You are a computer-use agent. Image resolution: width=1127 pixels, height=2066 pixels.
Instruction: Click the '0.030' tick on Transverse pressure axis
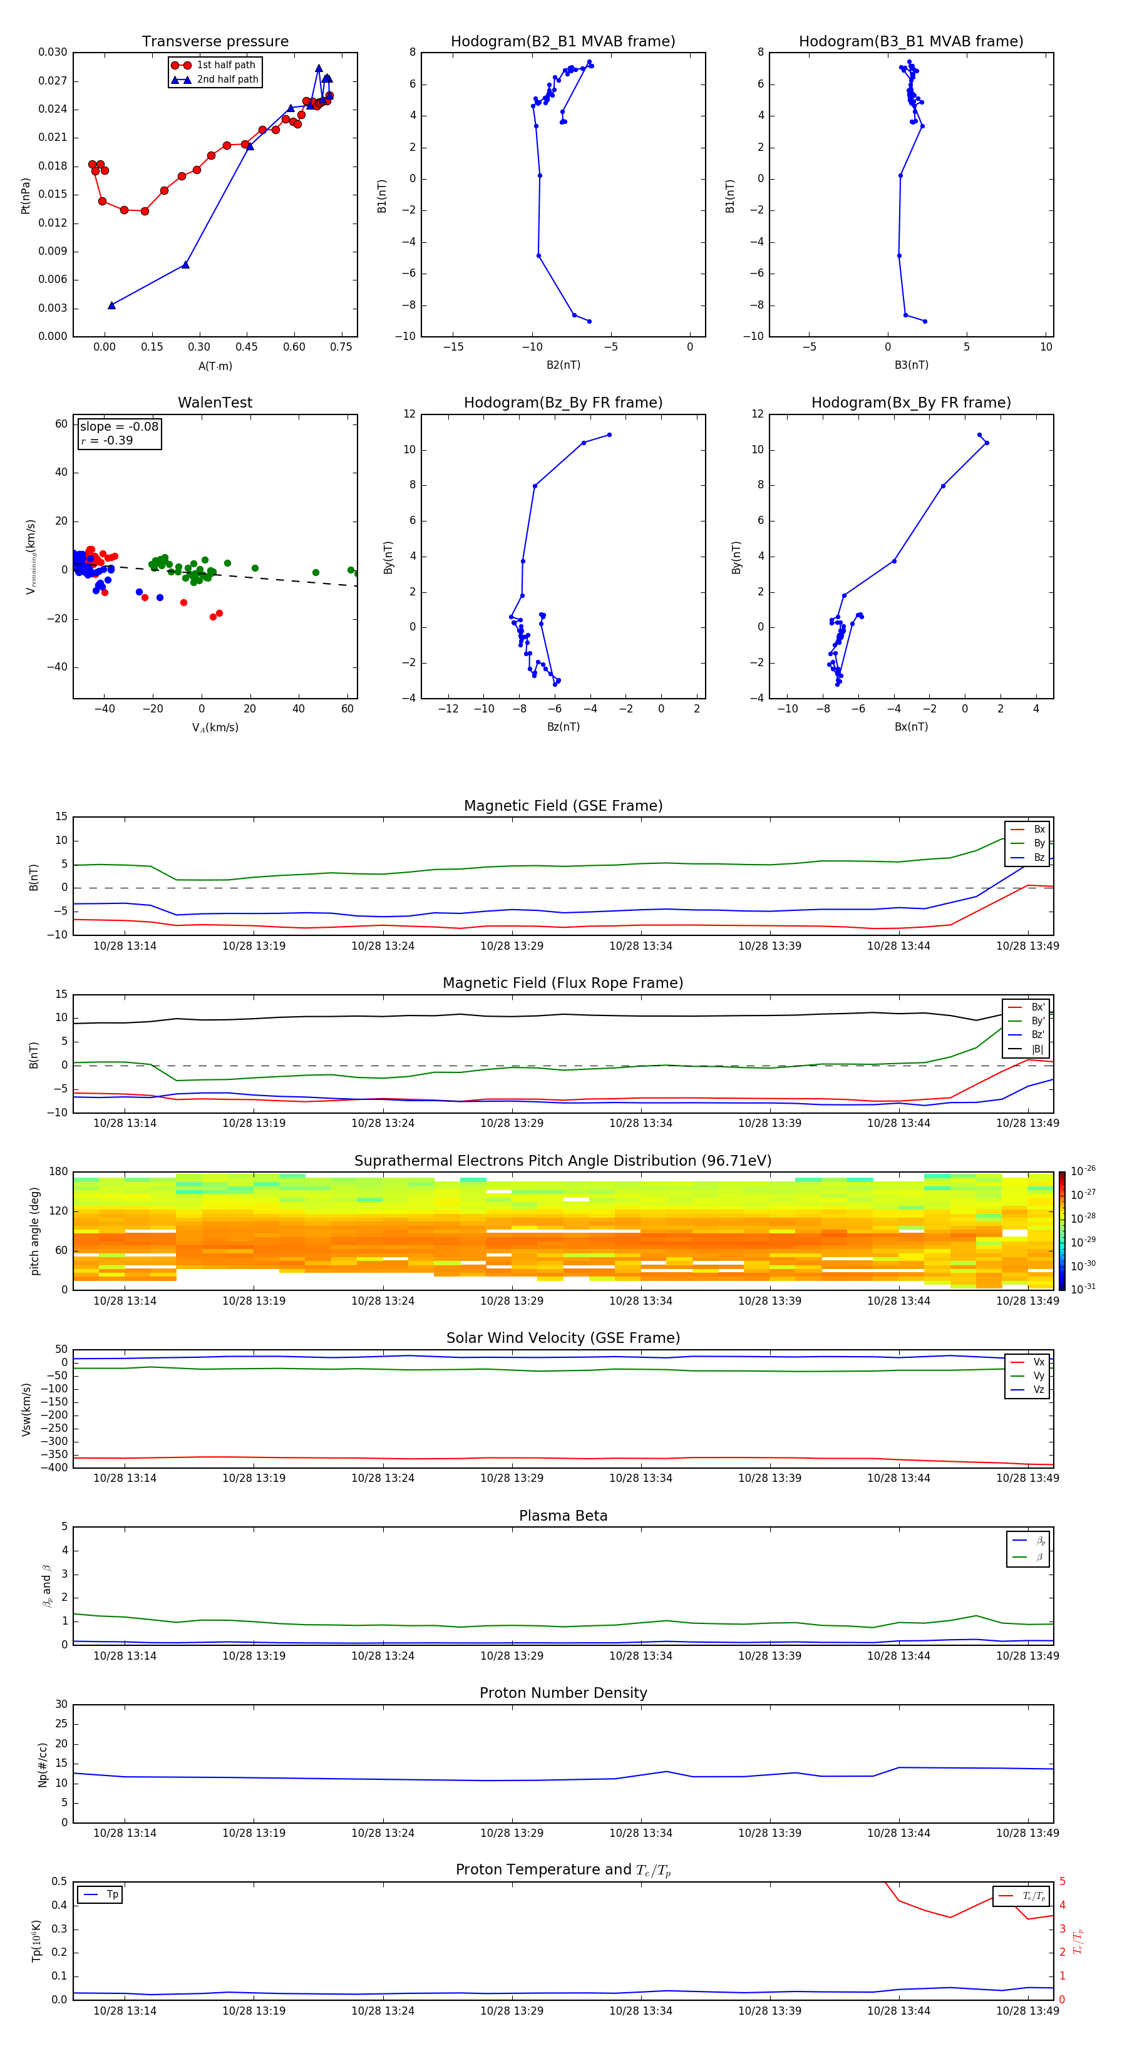click(52, 52)
